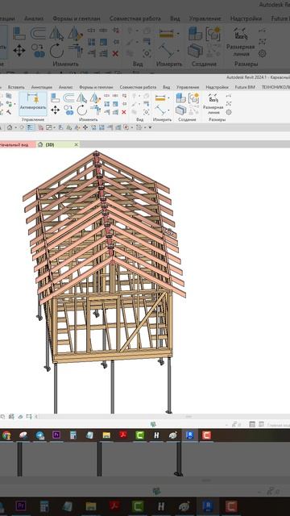This screenshot has height=516, width=290.
Task: Click the Array tool icon
Action: (x=107, y=104)
